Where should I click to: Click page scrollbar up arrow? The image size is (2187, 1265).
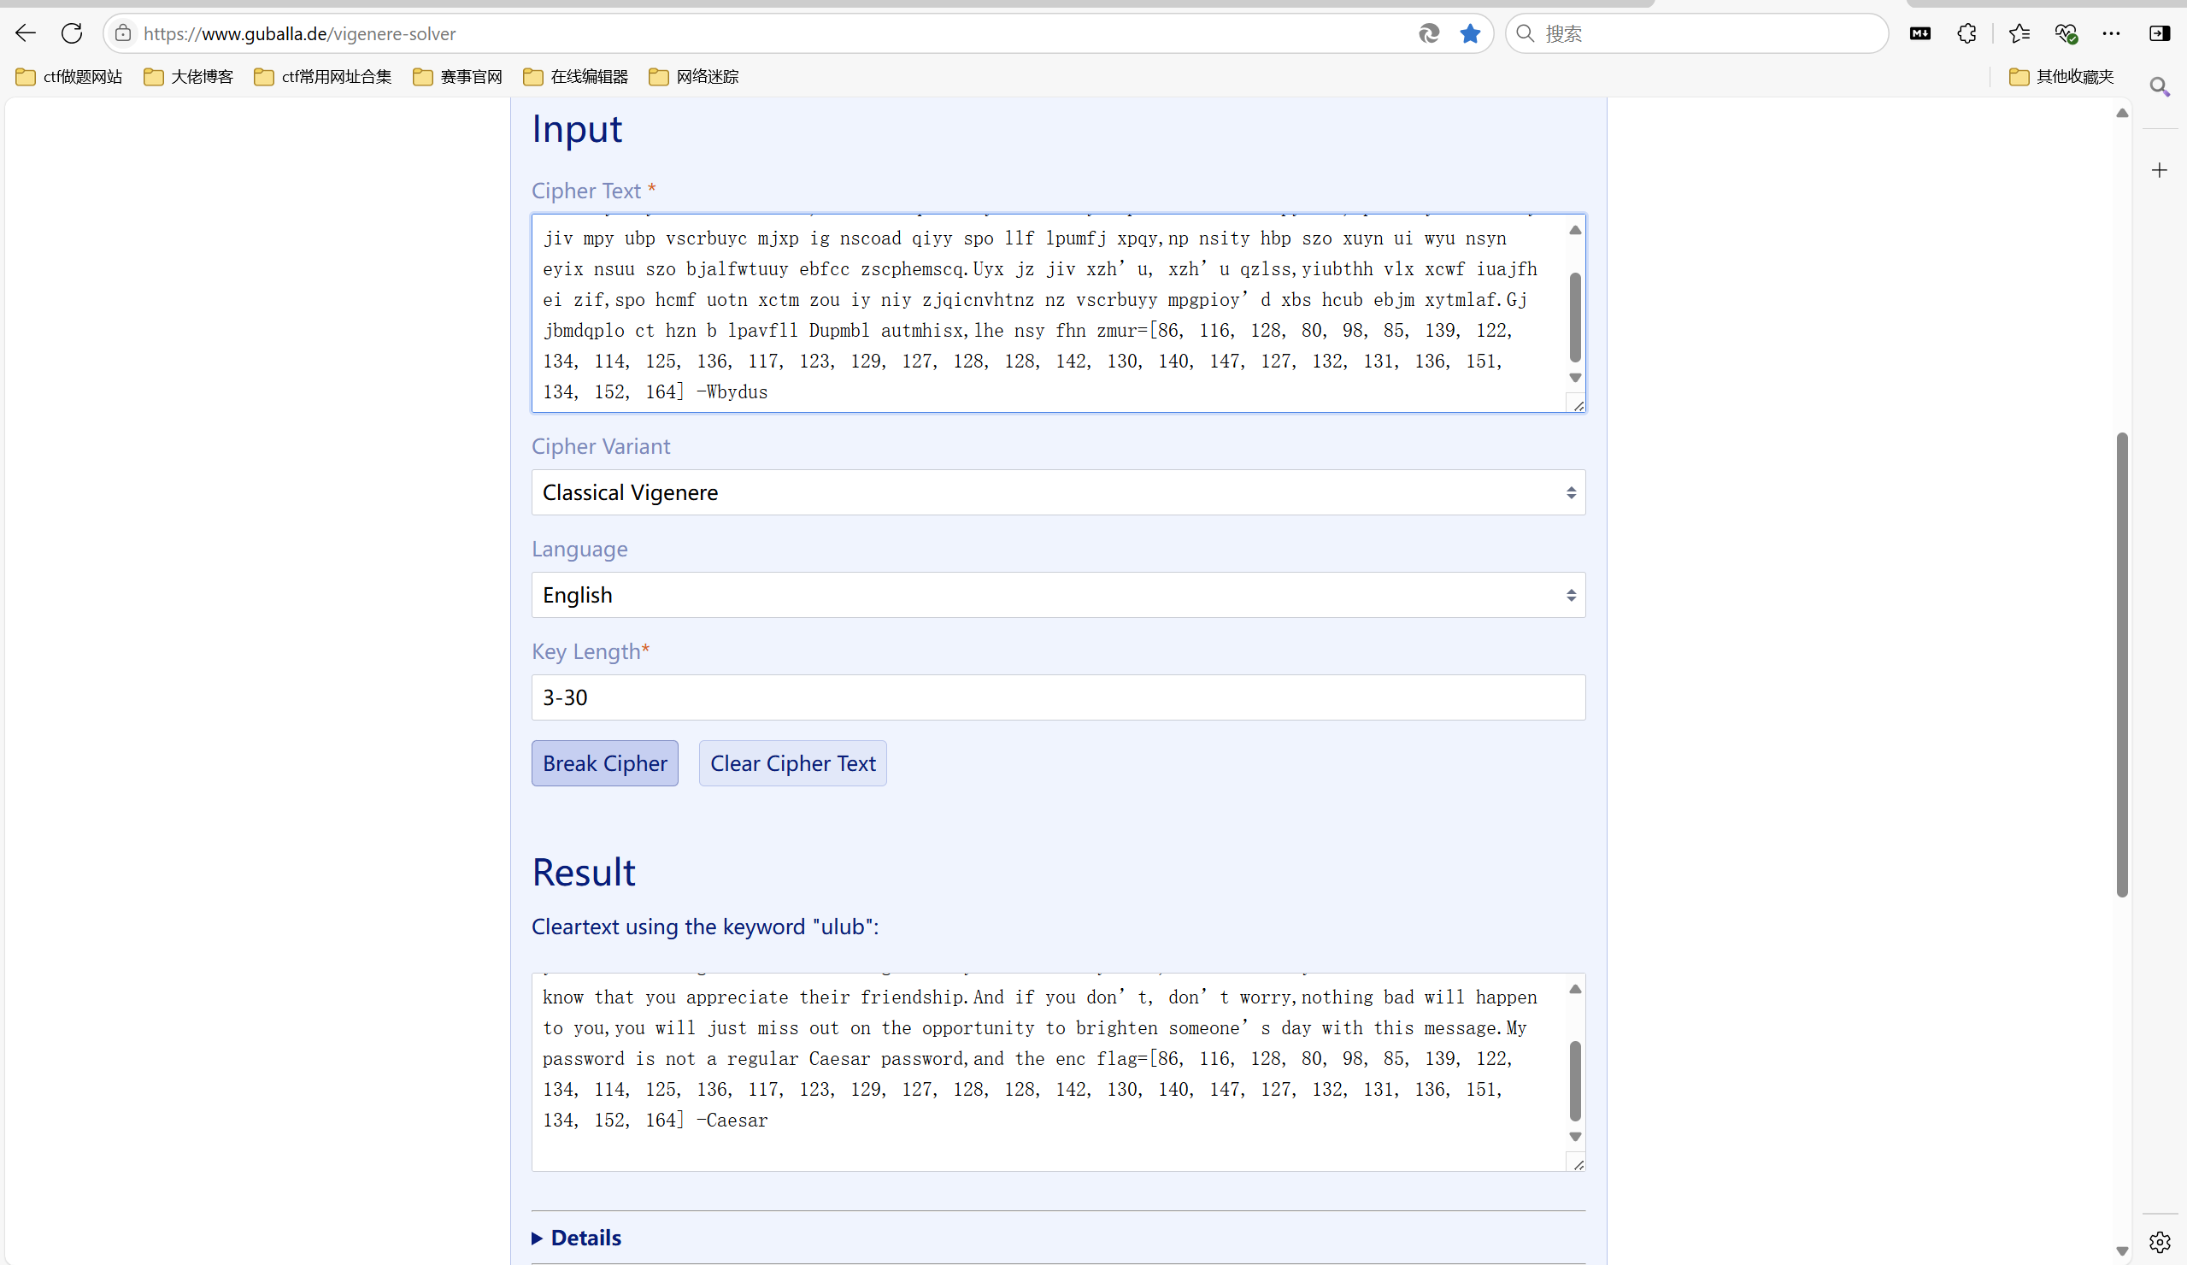click(2122, 113)
